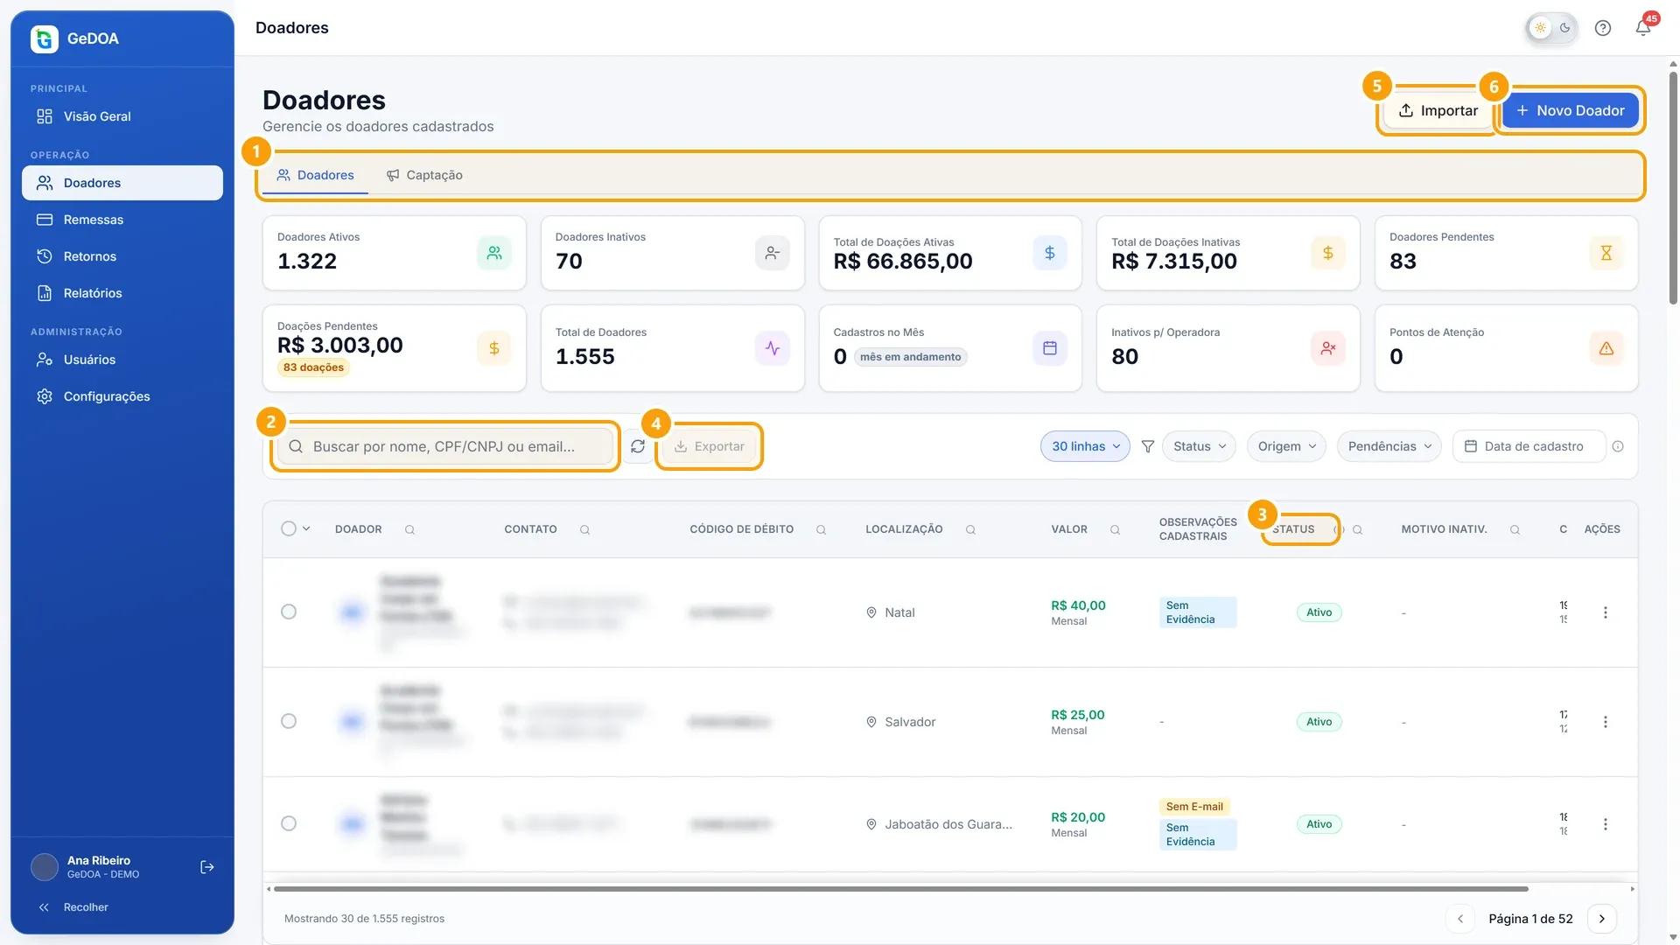Viewport: 1680px width, 945px height.
Task: Click search icon in Contato column header
Action: coord(584,529)
